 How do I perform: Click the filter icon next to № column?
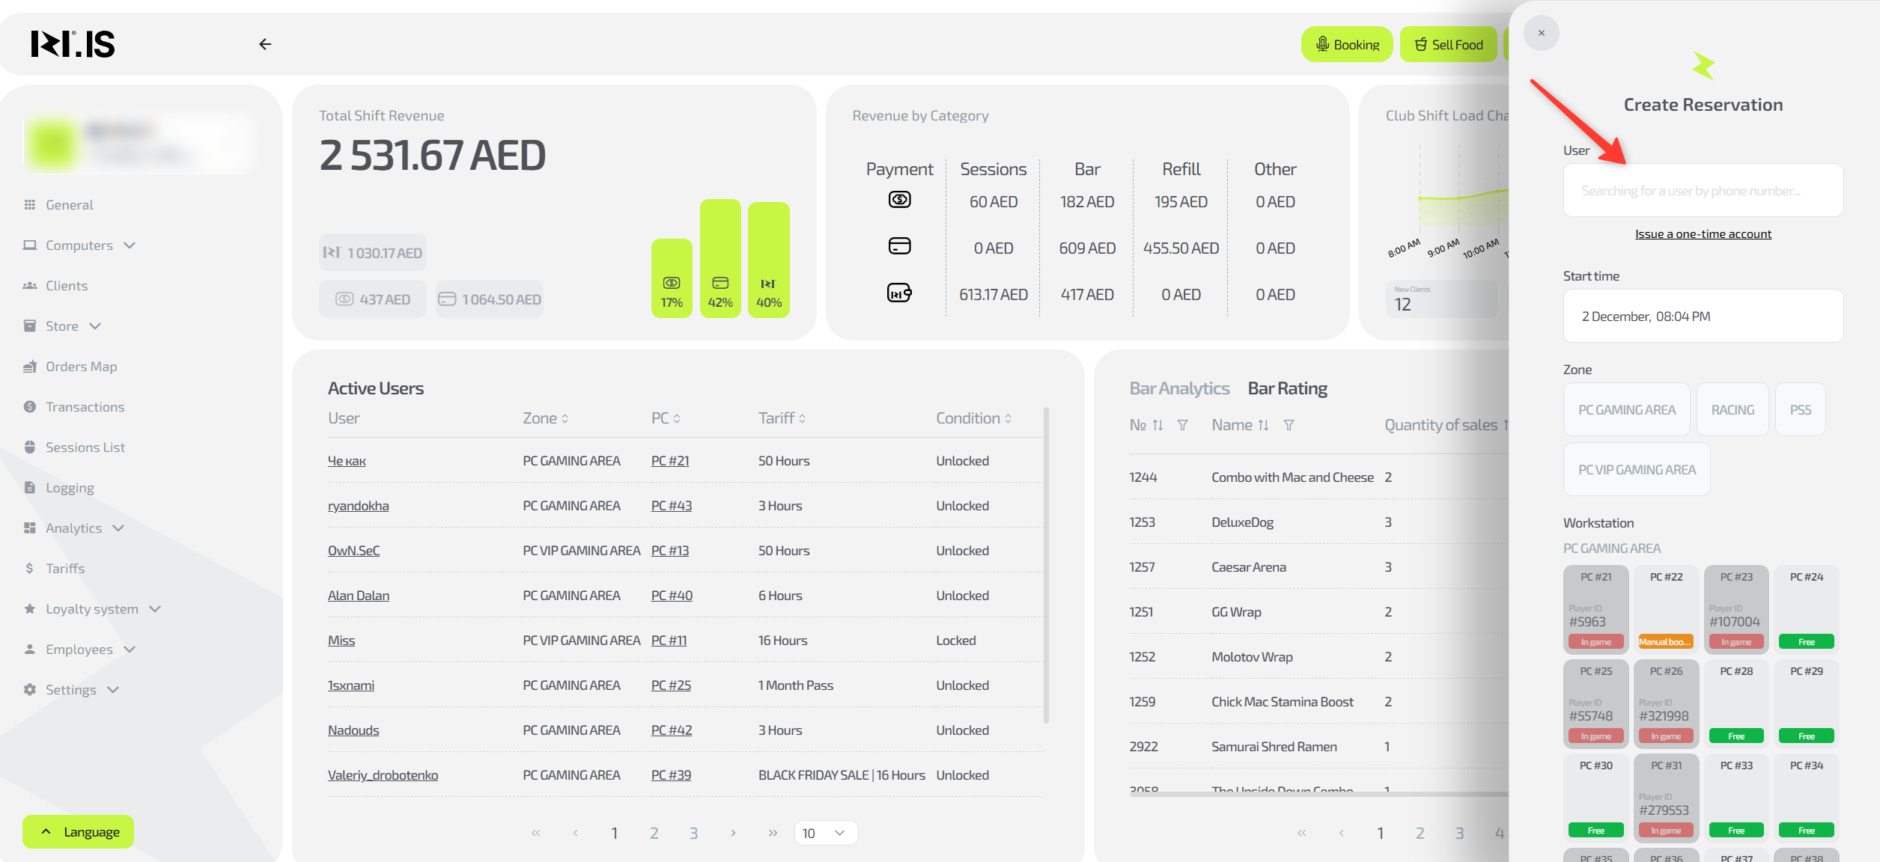click(1182, 425)
